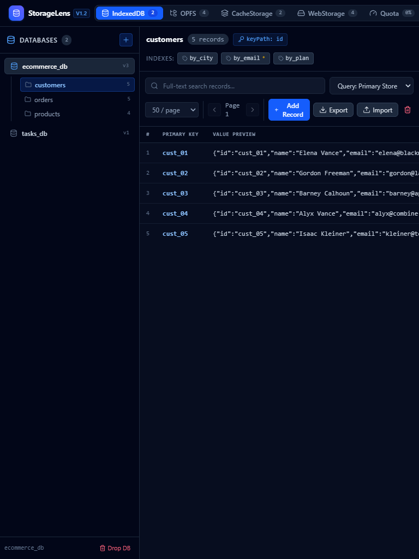The width and height of the screenshot is (419, 559).
Task: Click the Gordon Freeman value preview
Action: (x=316, y=173)
